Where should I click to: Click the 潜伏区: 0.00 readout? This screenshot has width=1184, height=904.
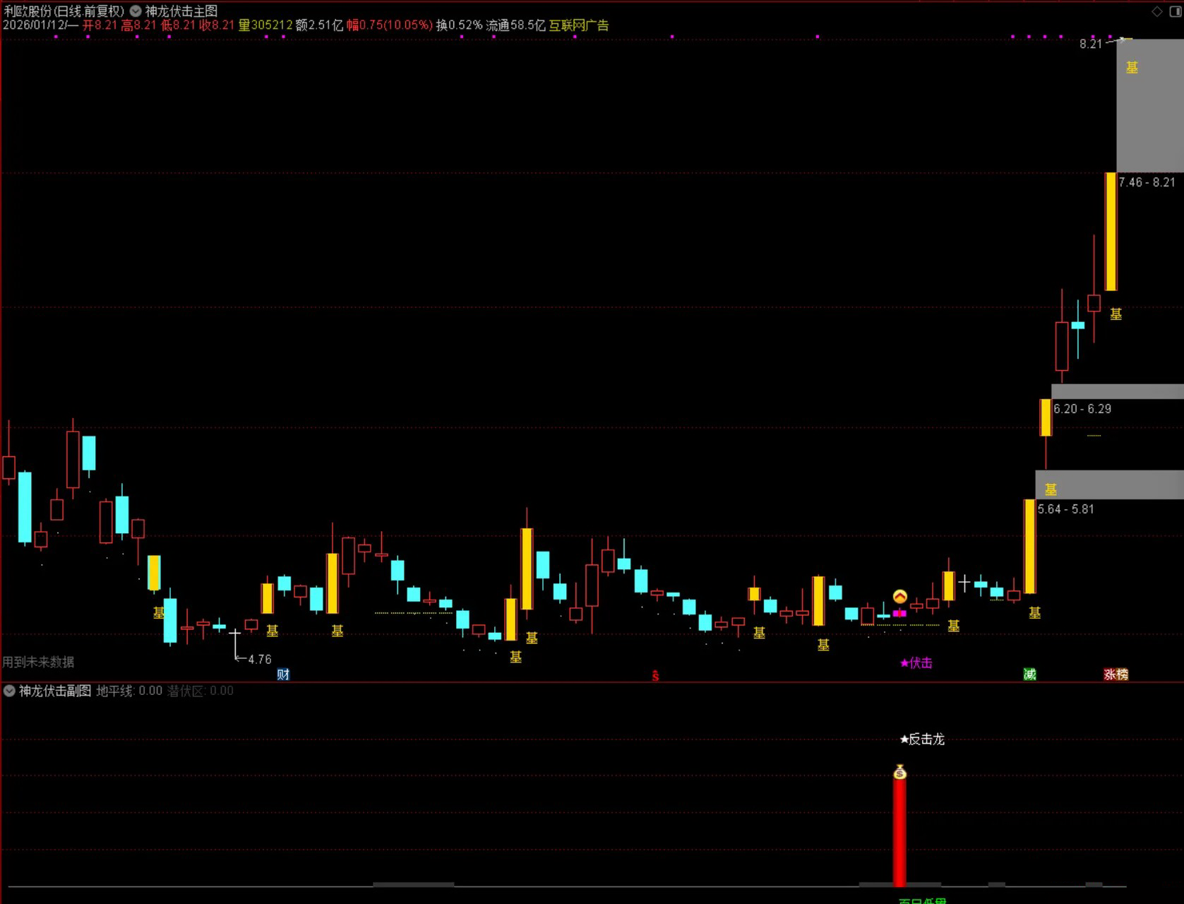click(201, 691)
